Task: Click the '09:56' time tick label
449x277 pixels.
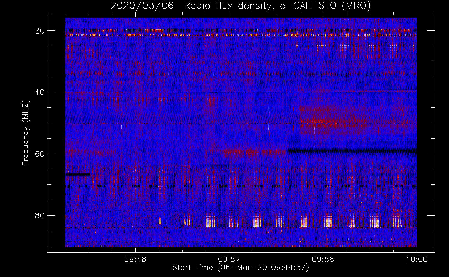Action: 323,260
